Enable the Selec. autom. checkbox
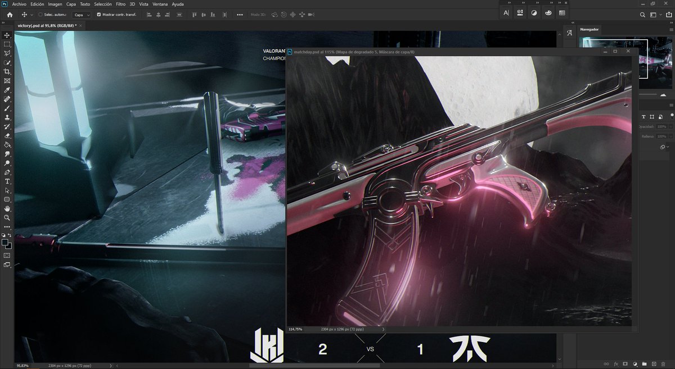Screen dimensions: 675x369 40,15
